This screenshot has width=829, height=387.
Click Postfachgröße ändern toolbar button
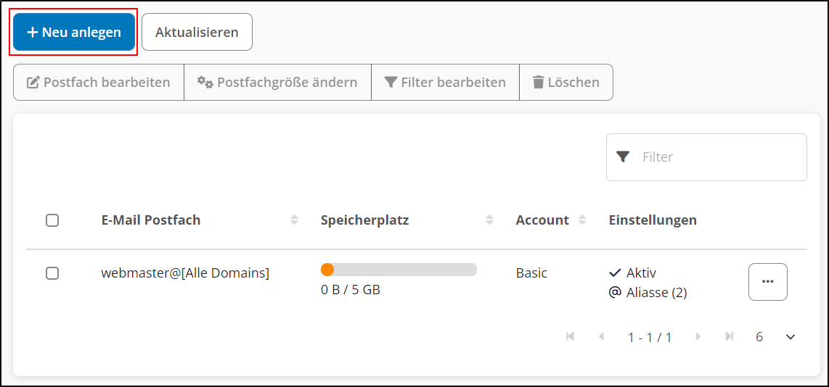277,83
